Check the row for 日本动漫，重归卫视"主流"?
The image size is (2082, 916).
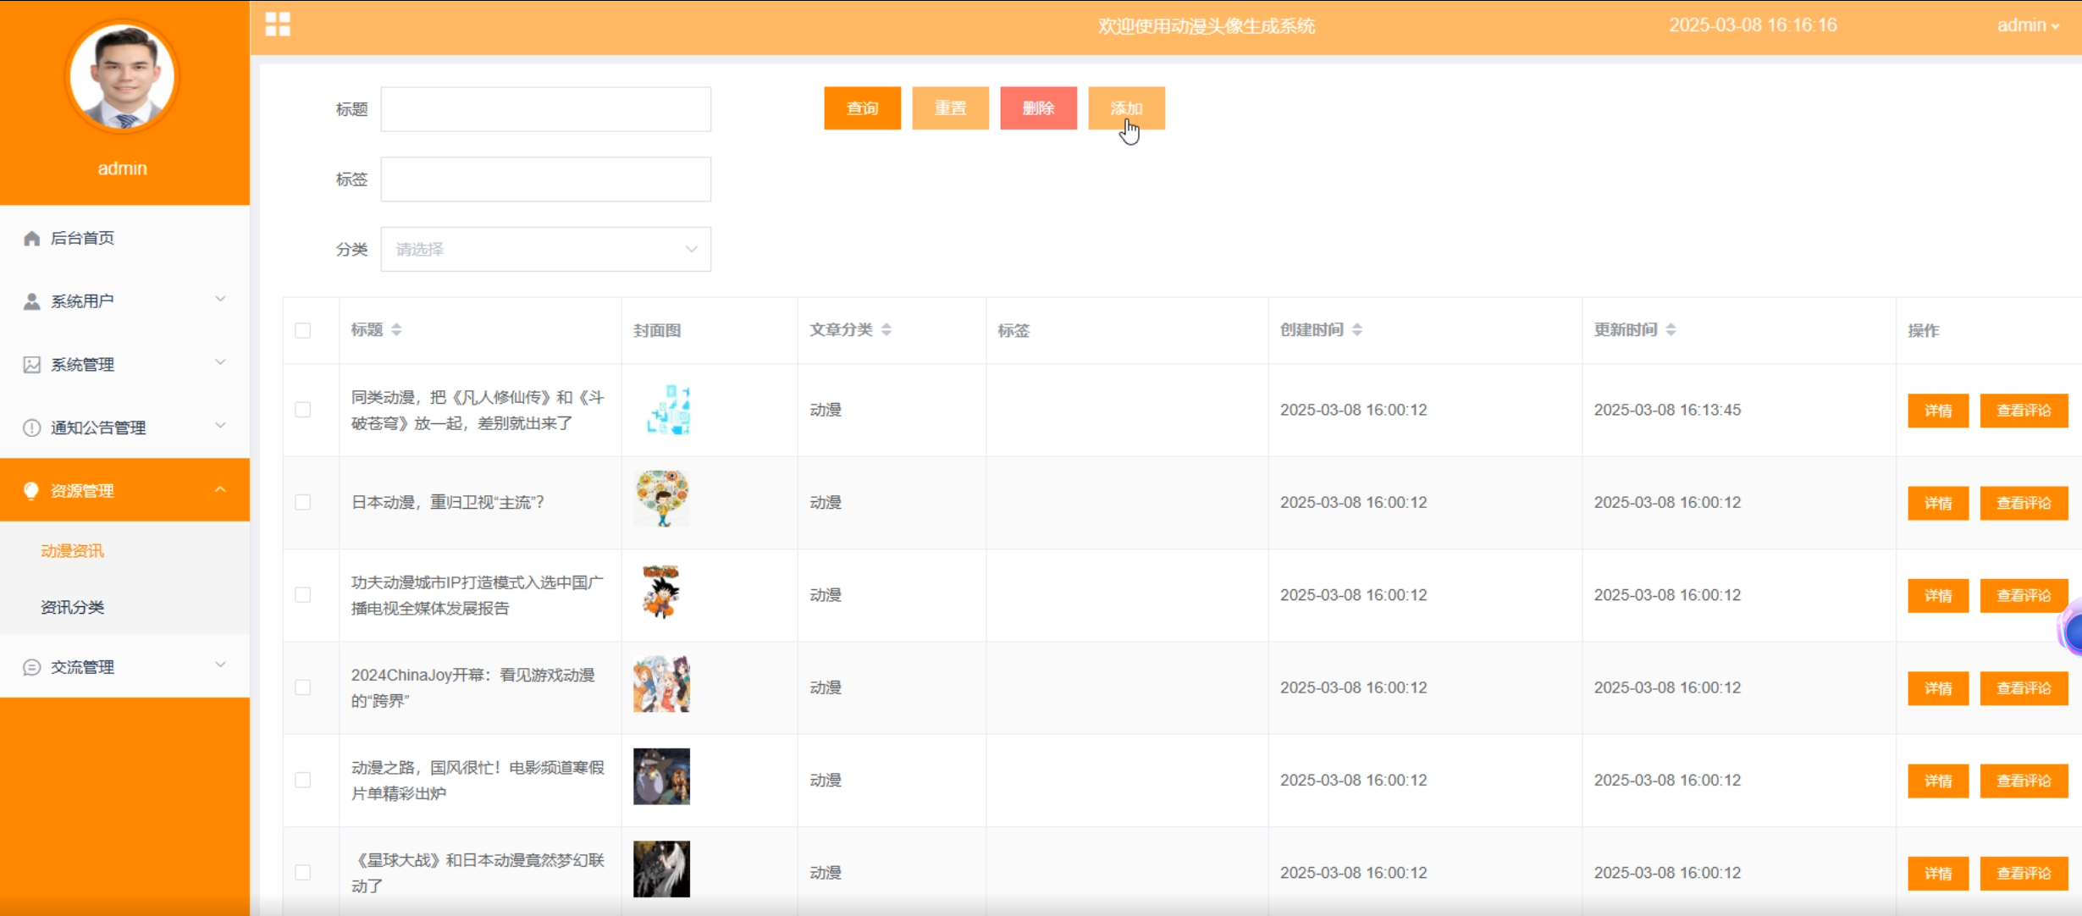(302, 502)
